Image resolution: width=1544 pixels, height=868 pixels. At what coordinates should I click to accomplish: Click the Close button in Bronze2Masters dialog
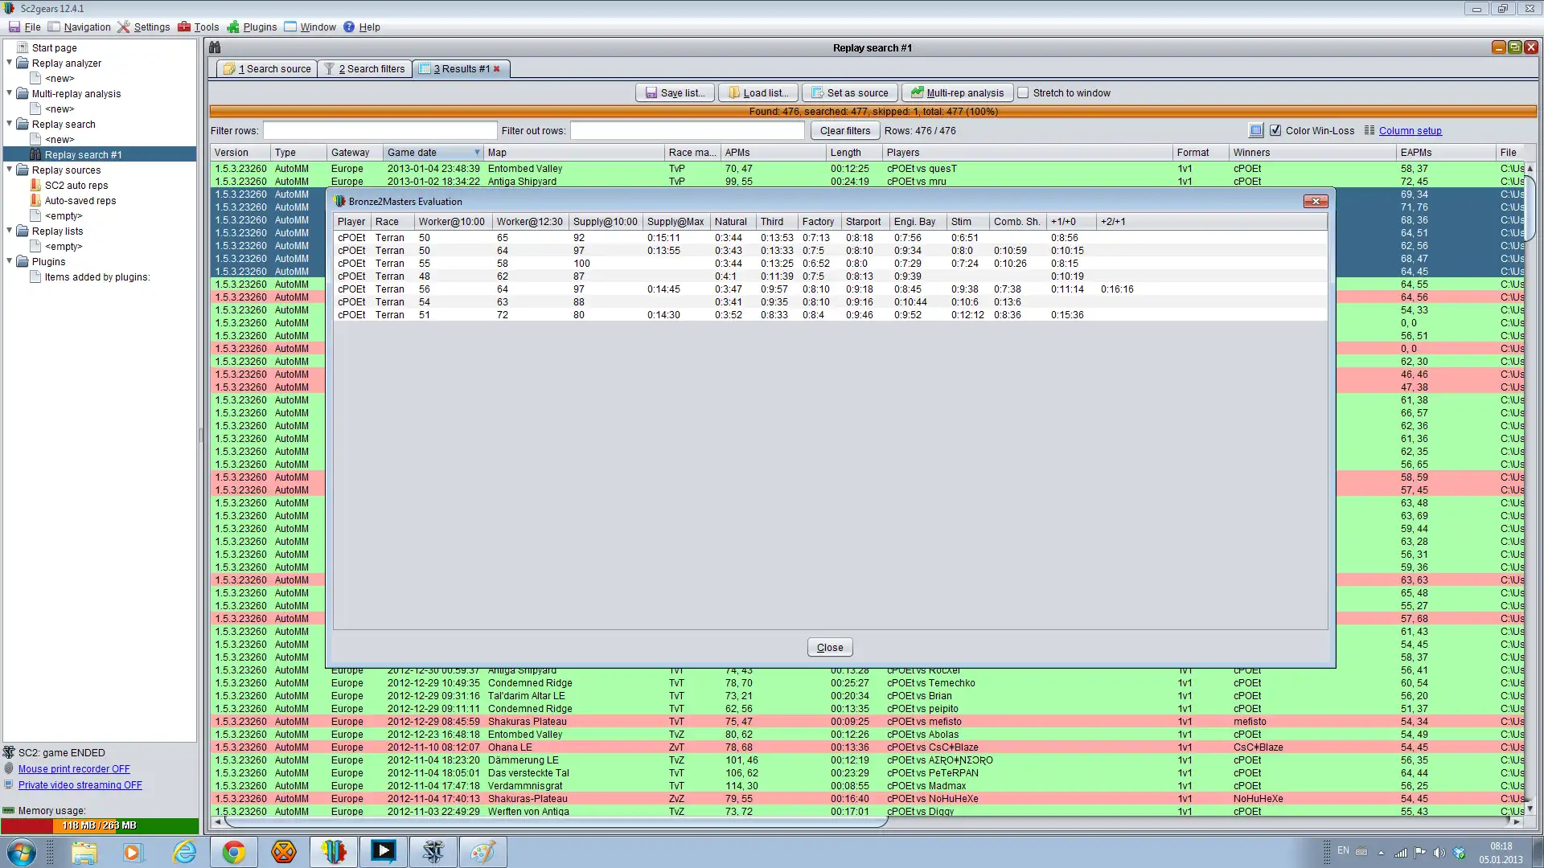[x=829, y=648]
